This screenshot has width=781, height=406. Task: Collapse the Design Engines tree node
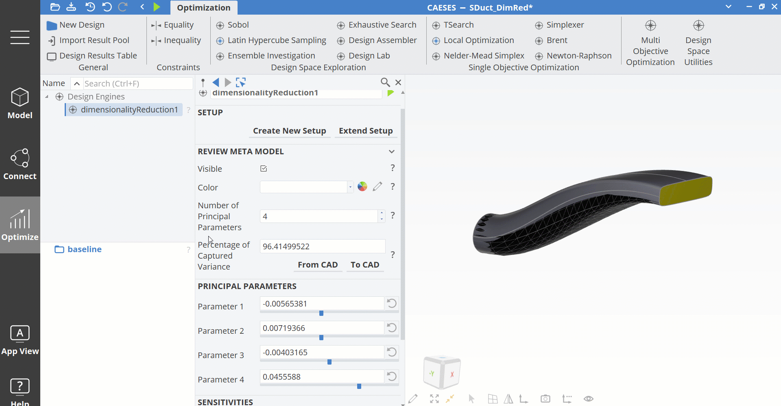[x=47, y=97]
